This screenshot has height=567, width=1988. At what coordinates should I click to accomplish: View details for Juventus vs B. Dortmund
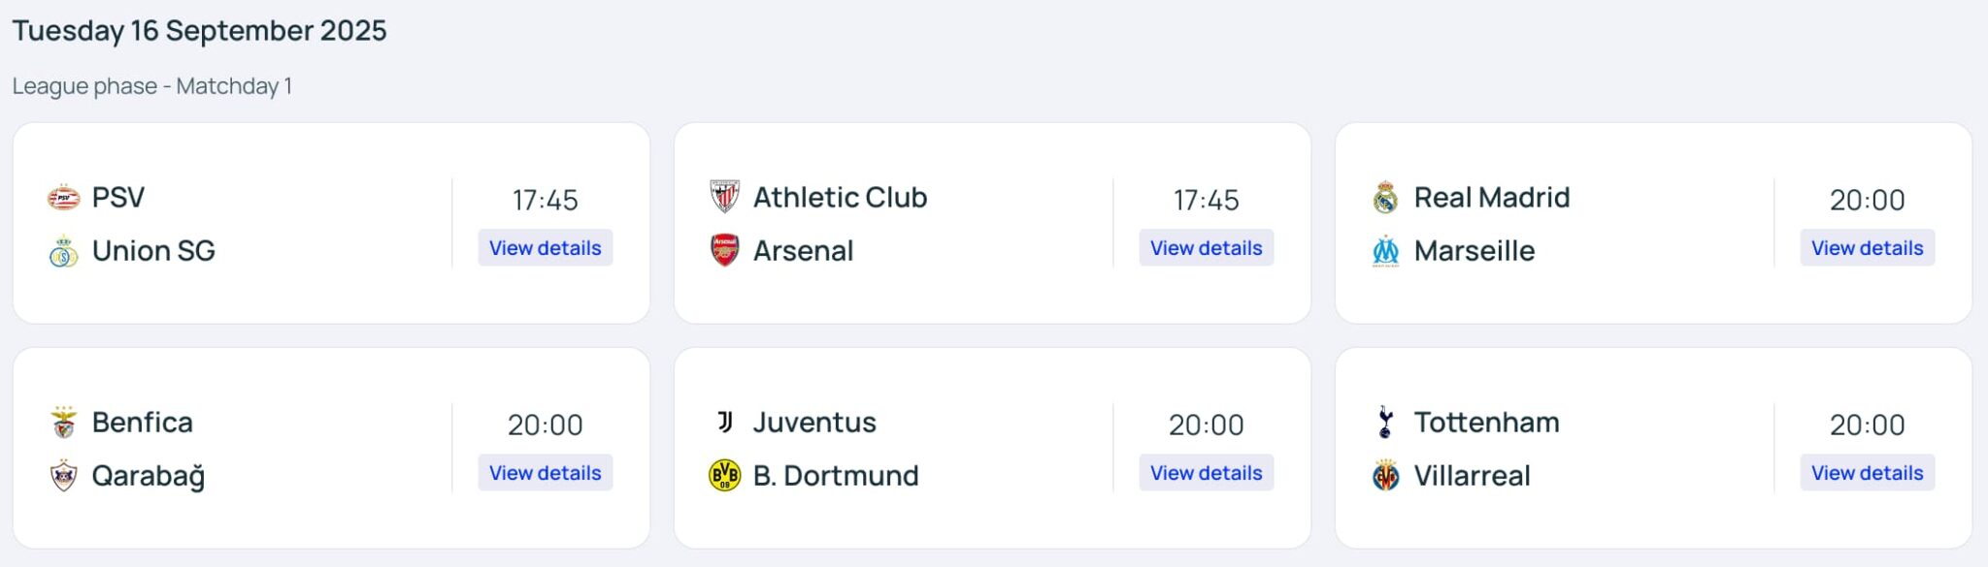click(x=1206, y=473)
